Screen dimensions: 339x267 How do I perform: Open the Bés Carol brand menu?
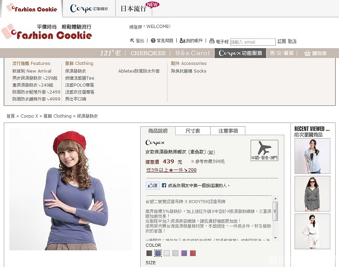192,53
